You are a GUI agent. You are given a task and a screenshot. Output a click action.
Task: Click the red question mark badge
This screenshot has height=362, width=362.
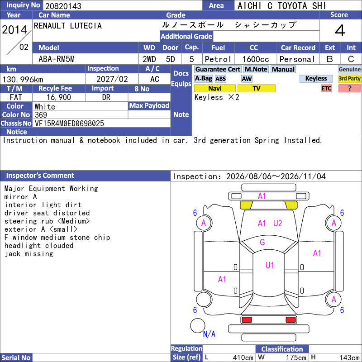[x=349, y=88]
